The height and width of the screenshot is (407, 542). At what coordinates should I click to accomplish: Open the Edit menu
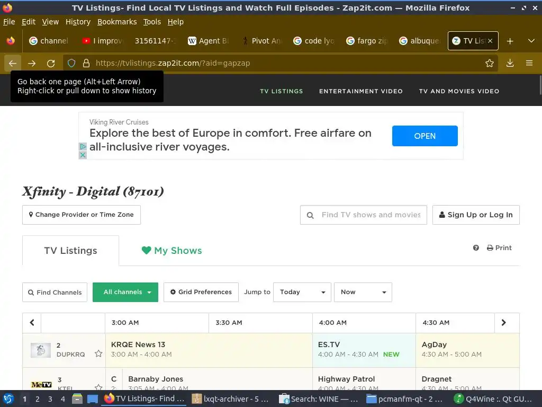point(29,22)
